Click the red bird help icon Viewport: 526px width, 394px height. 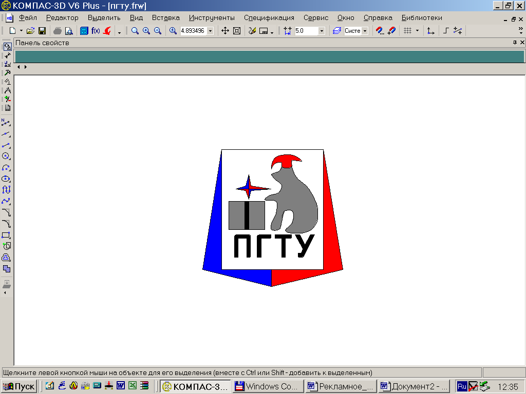pos(107,31)
